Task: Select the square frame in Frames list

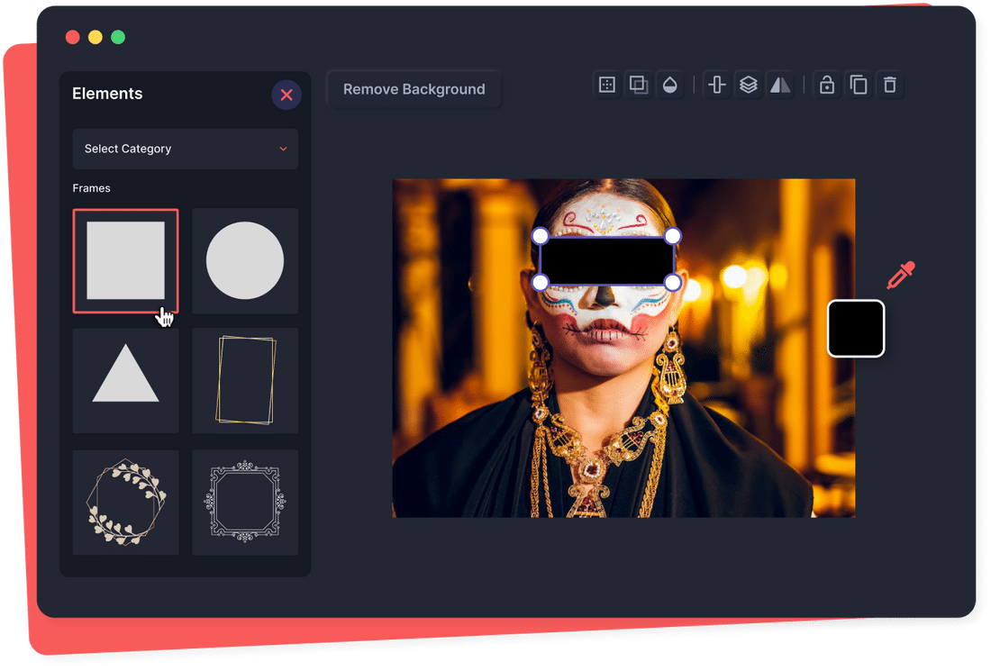Action: point(125,260)
